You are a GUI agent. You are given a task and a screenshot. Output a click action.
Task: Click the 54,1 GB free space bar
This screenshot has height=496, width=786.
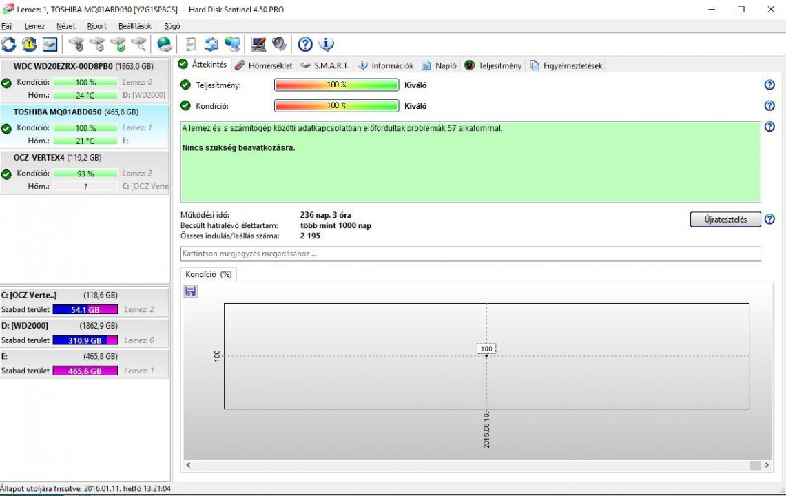click(85, 310)
